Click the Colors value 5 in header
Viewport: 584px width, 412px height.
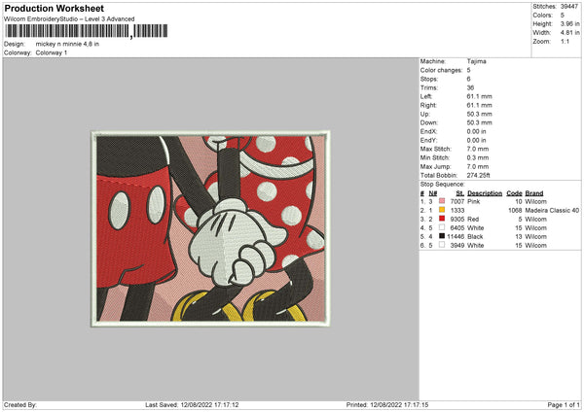click(x=563, y=16)
